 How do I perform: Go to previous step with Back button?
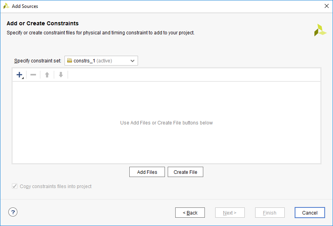coord(190,213)
